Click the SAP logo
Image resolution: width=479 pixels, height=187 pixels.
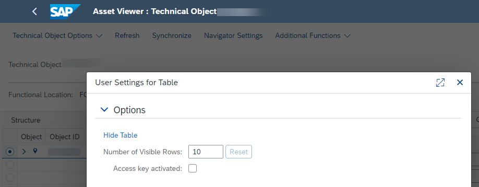(65, 11)
